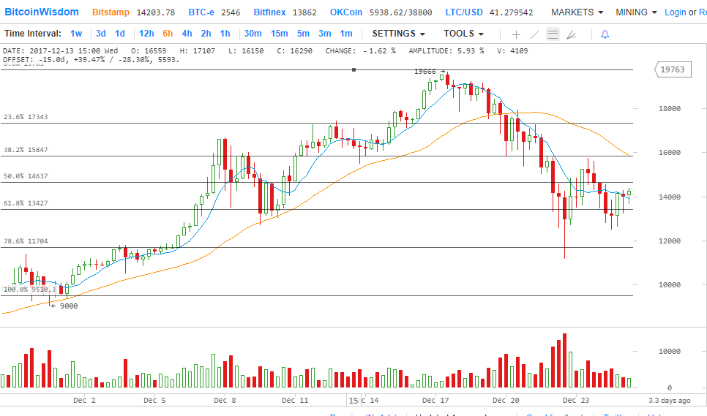Choose the 15m time interval
707x416 pixels.
279,34
